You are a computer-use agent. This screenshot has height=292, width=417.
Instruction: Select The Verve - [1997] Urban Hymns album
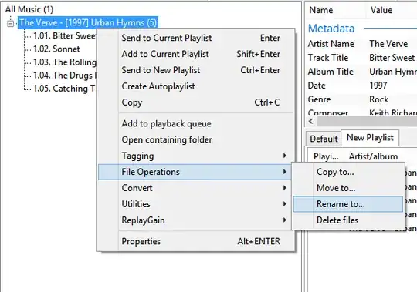click(88, 22)
